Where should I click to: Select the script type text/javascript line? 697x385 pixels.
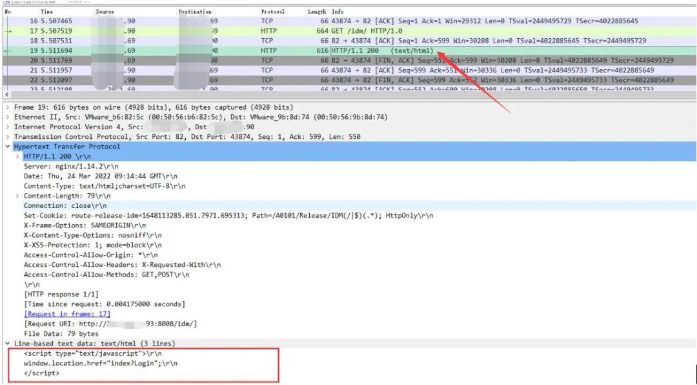93,353
